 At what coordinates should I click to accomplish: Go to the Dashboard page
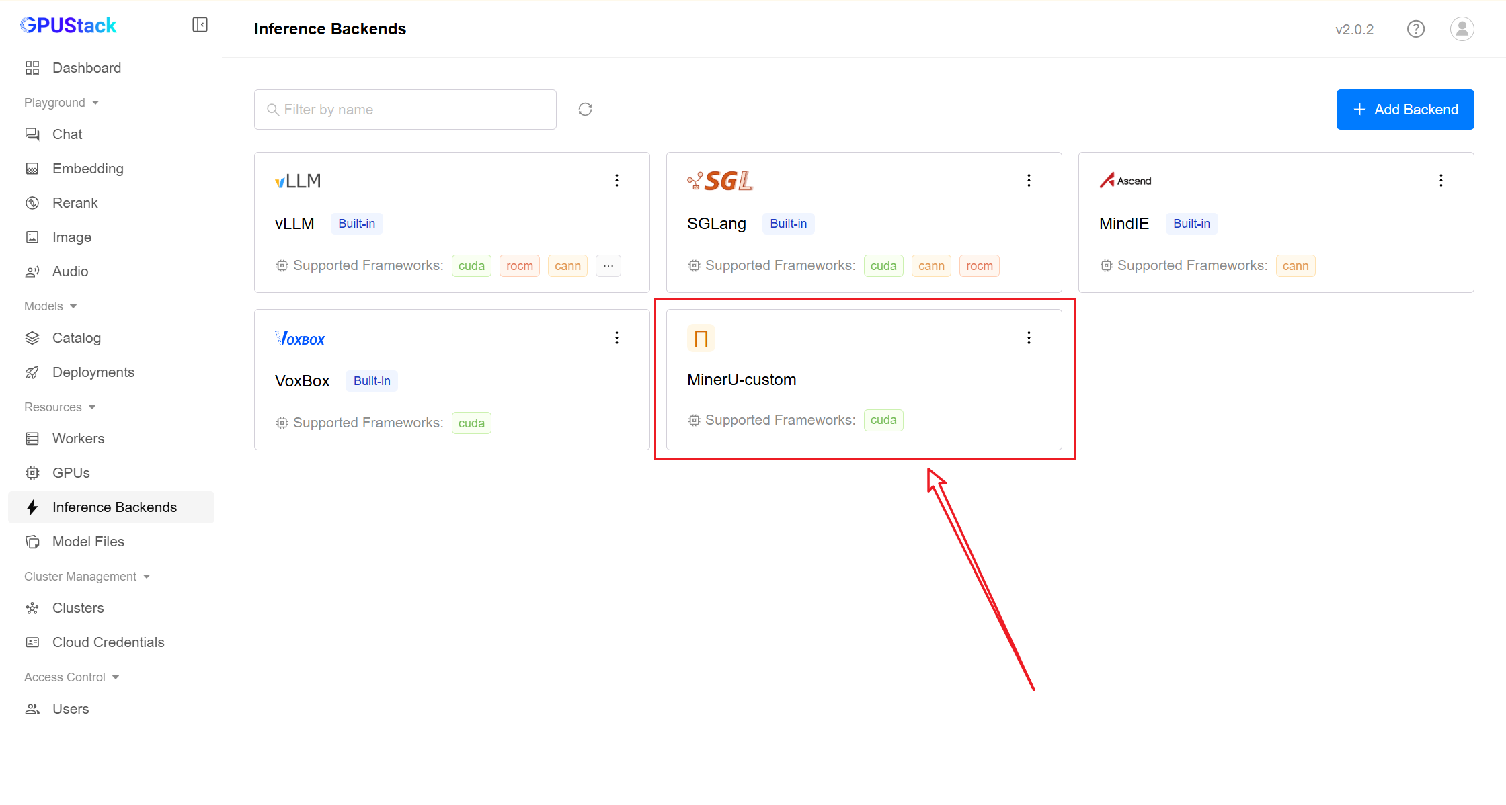[86, 68]
